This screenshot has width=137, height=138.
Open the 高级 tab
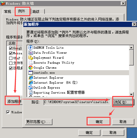(36, 12)
